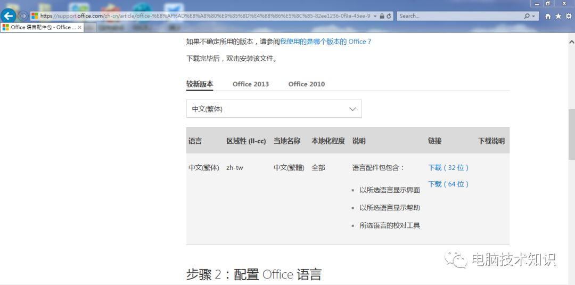Open the Home icon in browser toolbar
Viewport: 575px width, 285px height.
click(548, 16)
